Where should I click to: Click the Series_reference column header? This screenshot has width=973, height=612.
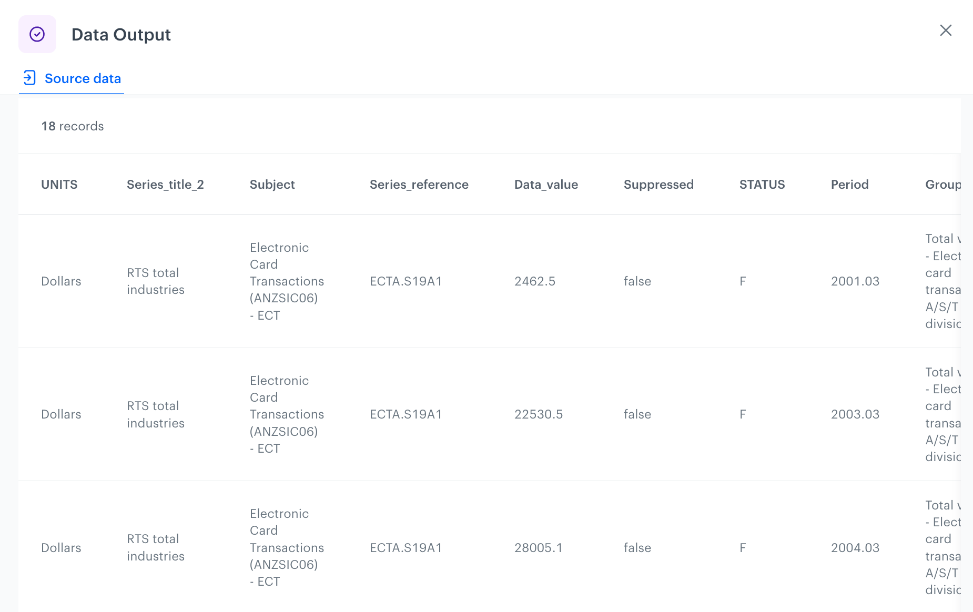click(x=419, y=185)
